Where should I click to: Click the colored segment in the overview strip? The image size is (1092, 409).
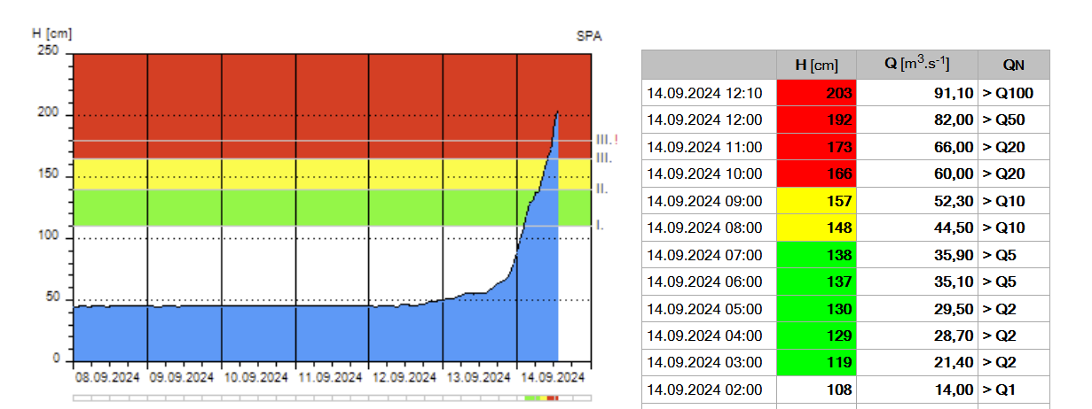coord(542,398)
